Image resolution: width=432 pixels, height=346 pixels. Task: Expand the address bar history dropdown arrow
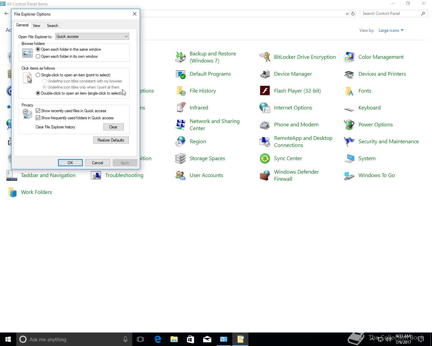click(x=347, y=14)
